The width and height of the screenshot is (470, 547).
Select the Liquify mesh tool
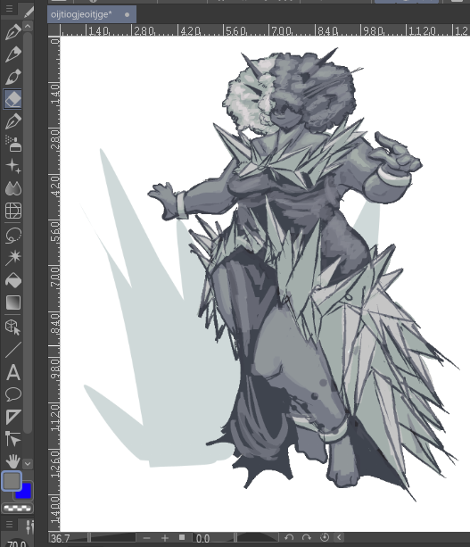coord(12,211)
